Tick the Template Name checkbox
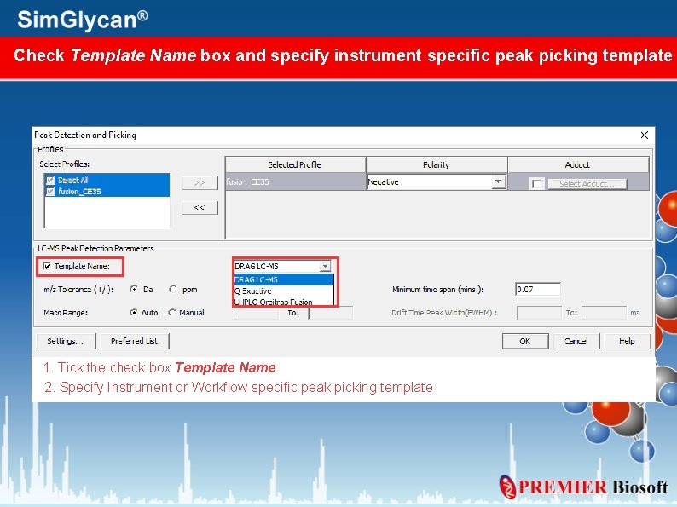The width and height of the screenshot is (677, 507). pos(47,266)
